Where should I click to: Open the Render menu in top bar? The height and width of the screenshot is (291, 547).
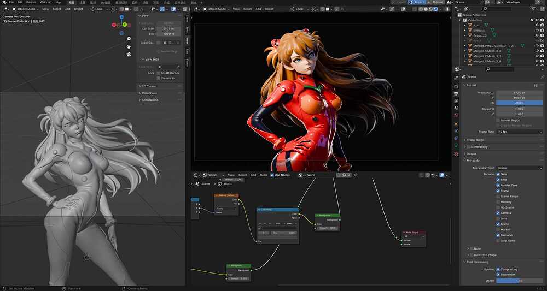[31, 2]
